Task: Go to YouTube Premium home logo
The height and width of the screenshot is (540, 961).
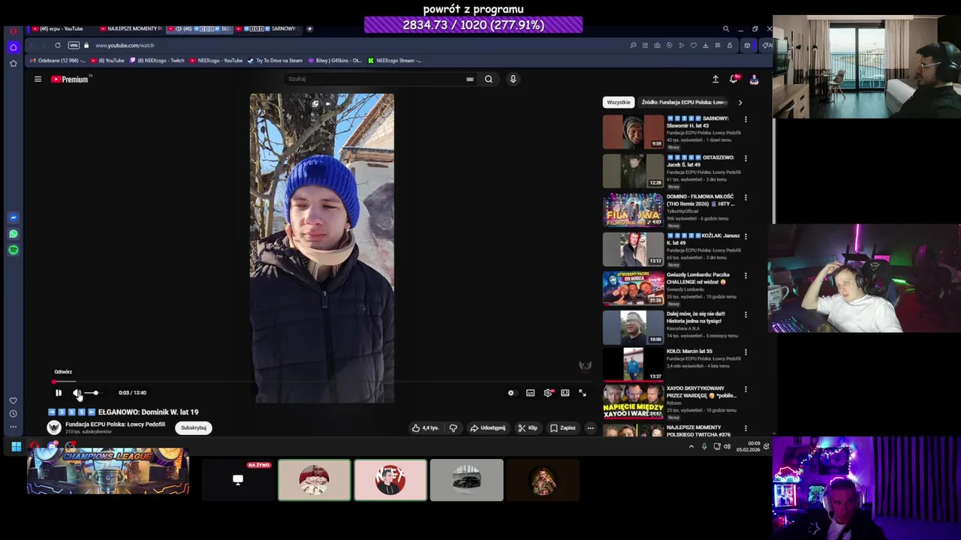Action: pos(70,79)
